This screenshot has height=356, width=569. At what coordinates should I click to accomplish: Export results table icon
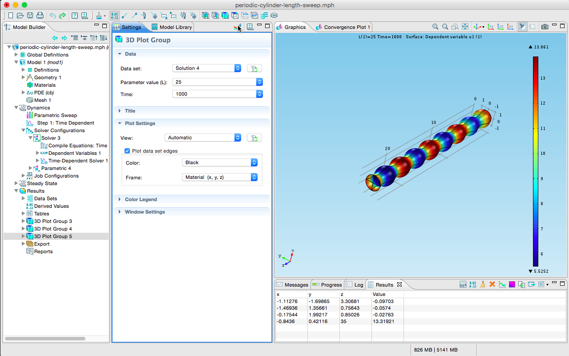[x=531, y=284]
